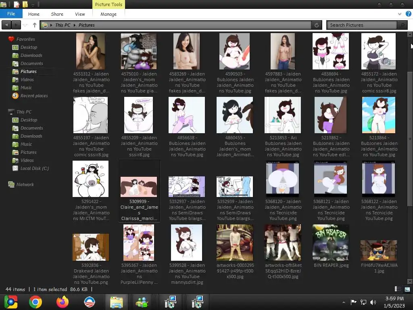Go up one level with the Up arrow
Image resolution: width=413 pixels, height=310 pixels.
35,25
